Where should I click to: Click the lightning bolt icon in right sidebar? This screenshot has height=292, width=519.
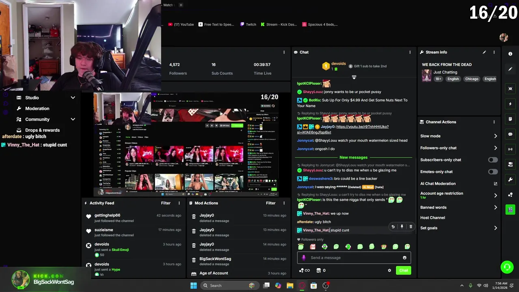(510, 104)
